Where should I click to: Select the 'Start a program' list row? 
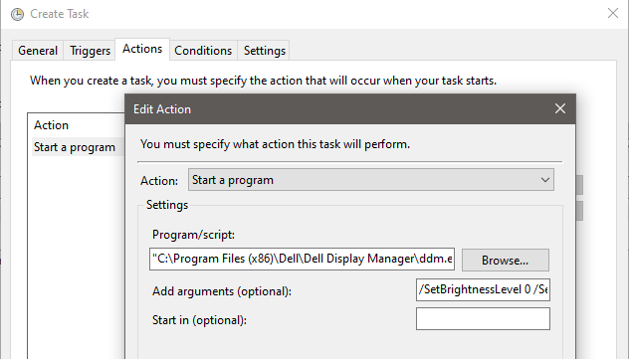pos(79,147)
